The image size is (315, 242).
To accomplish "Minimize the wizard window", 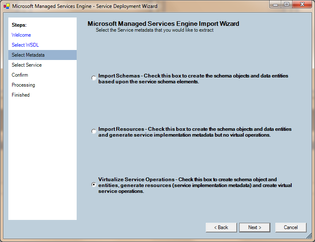I will pos(275,5).
